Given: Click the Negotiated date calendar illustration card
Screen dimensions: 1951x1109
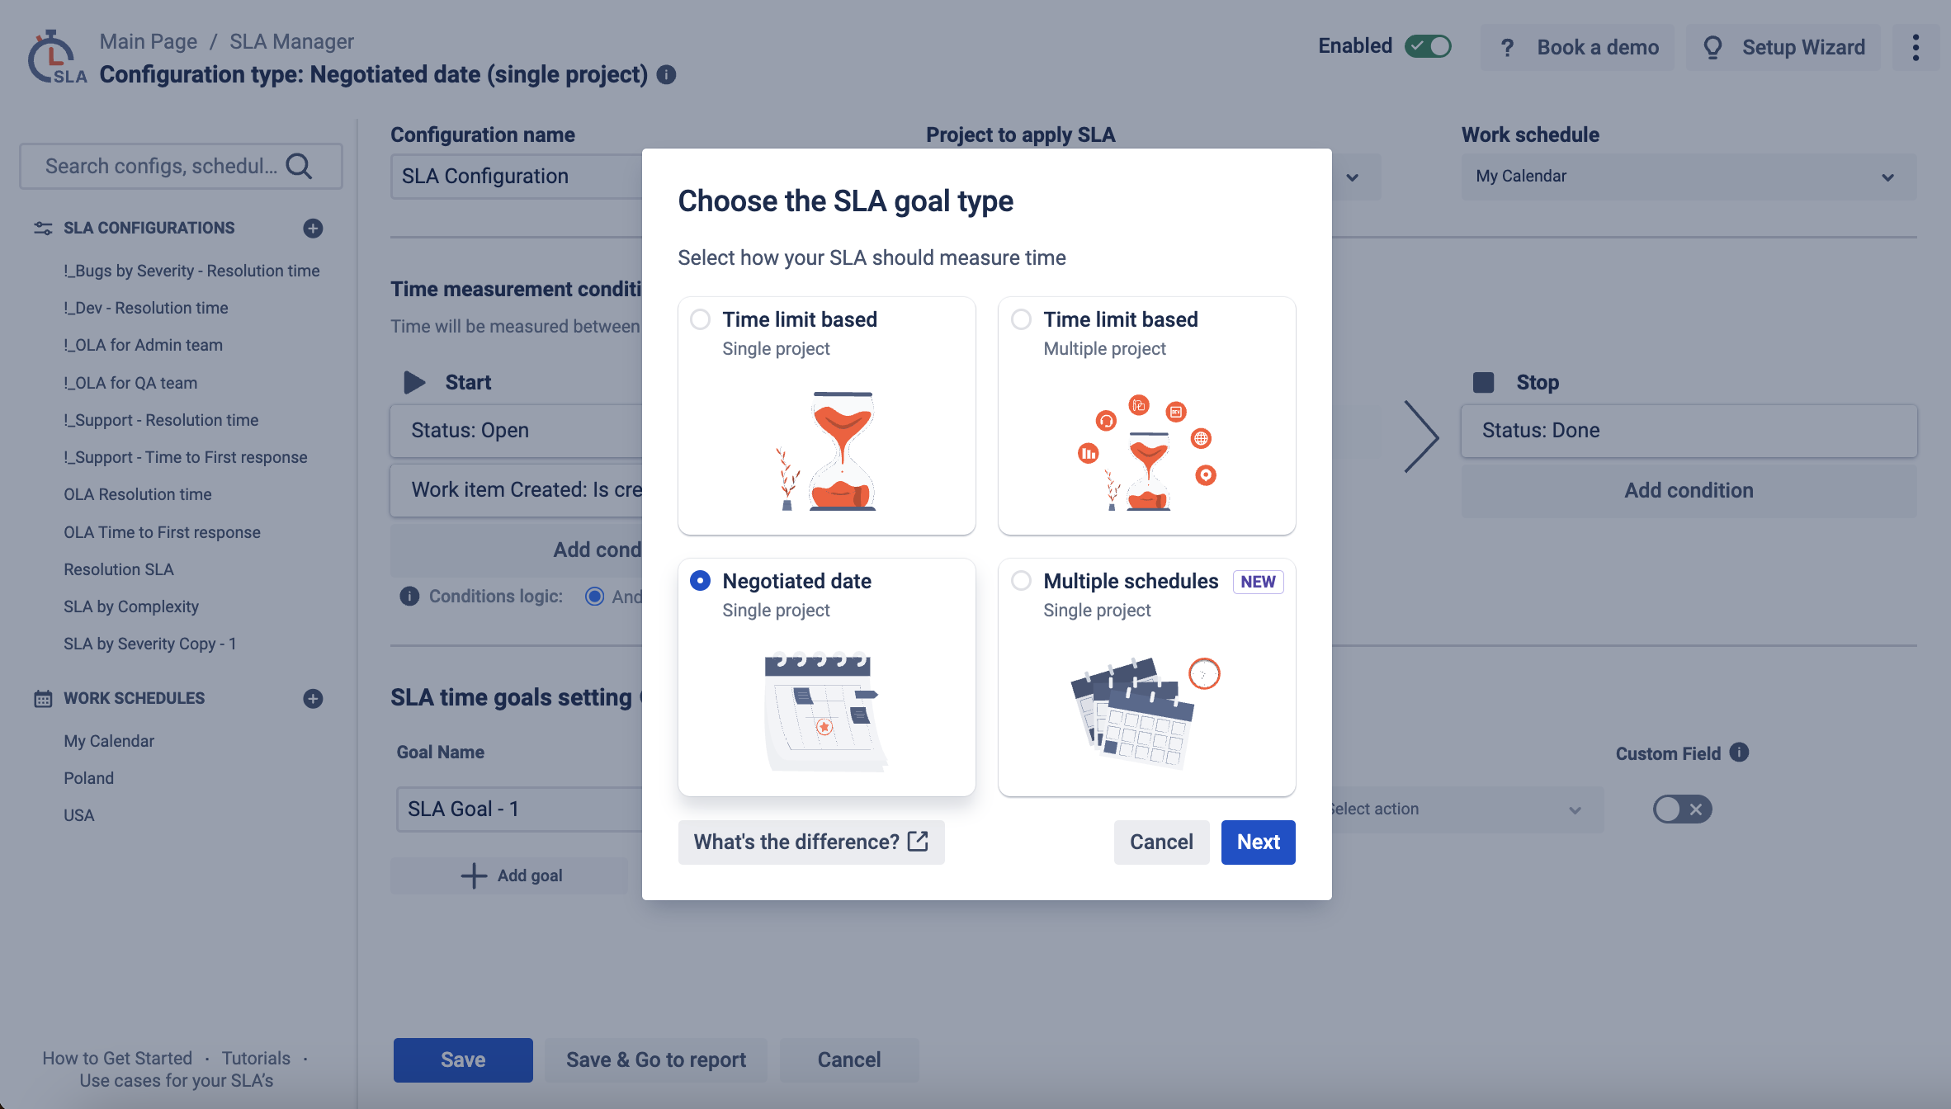Looking at the screenshot, I should tap(826, 677).
